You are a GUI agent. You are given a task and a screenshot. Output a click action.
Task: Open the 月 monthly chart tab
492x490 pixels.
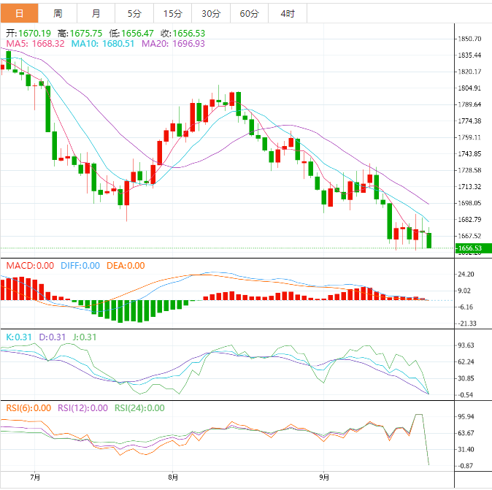[x=96, y=13]
